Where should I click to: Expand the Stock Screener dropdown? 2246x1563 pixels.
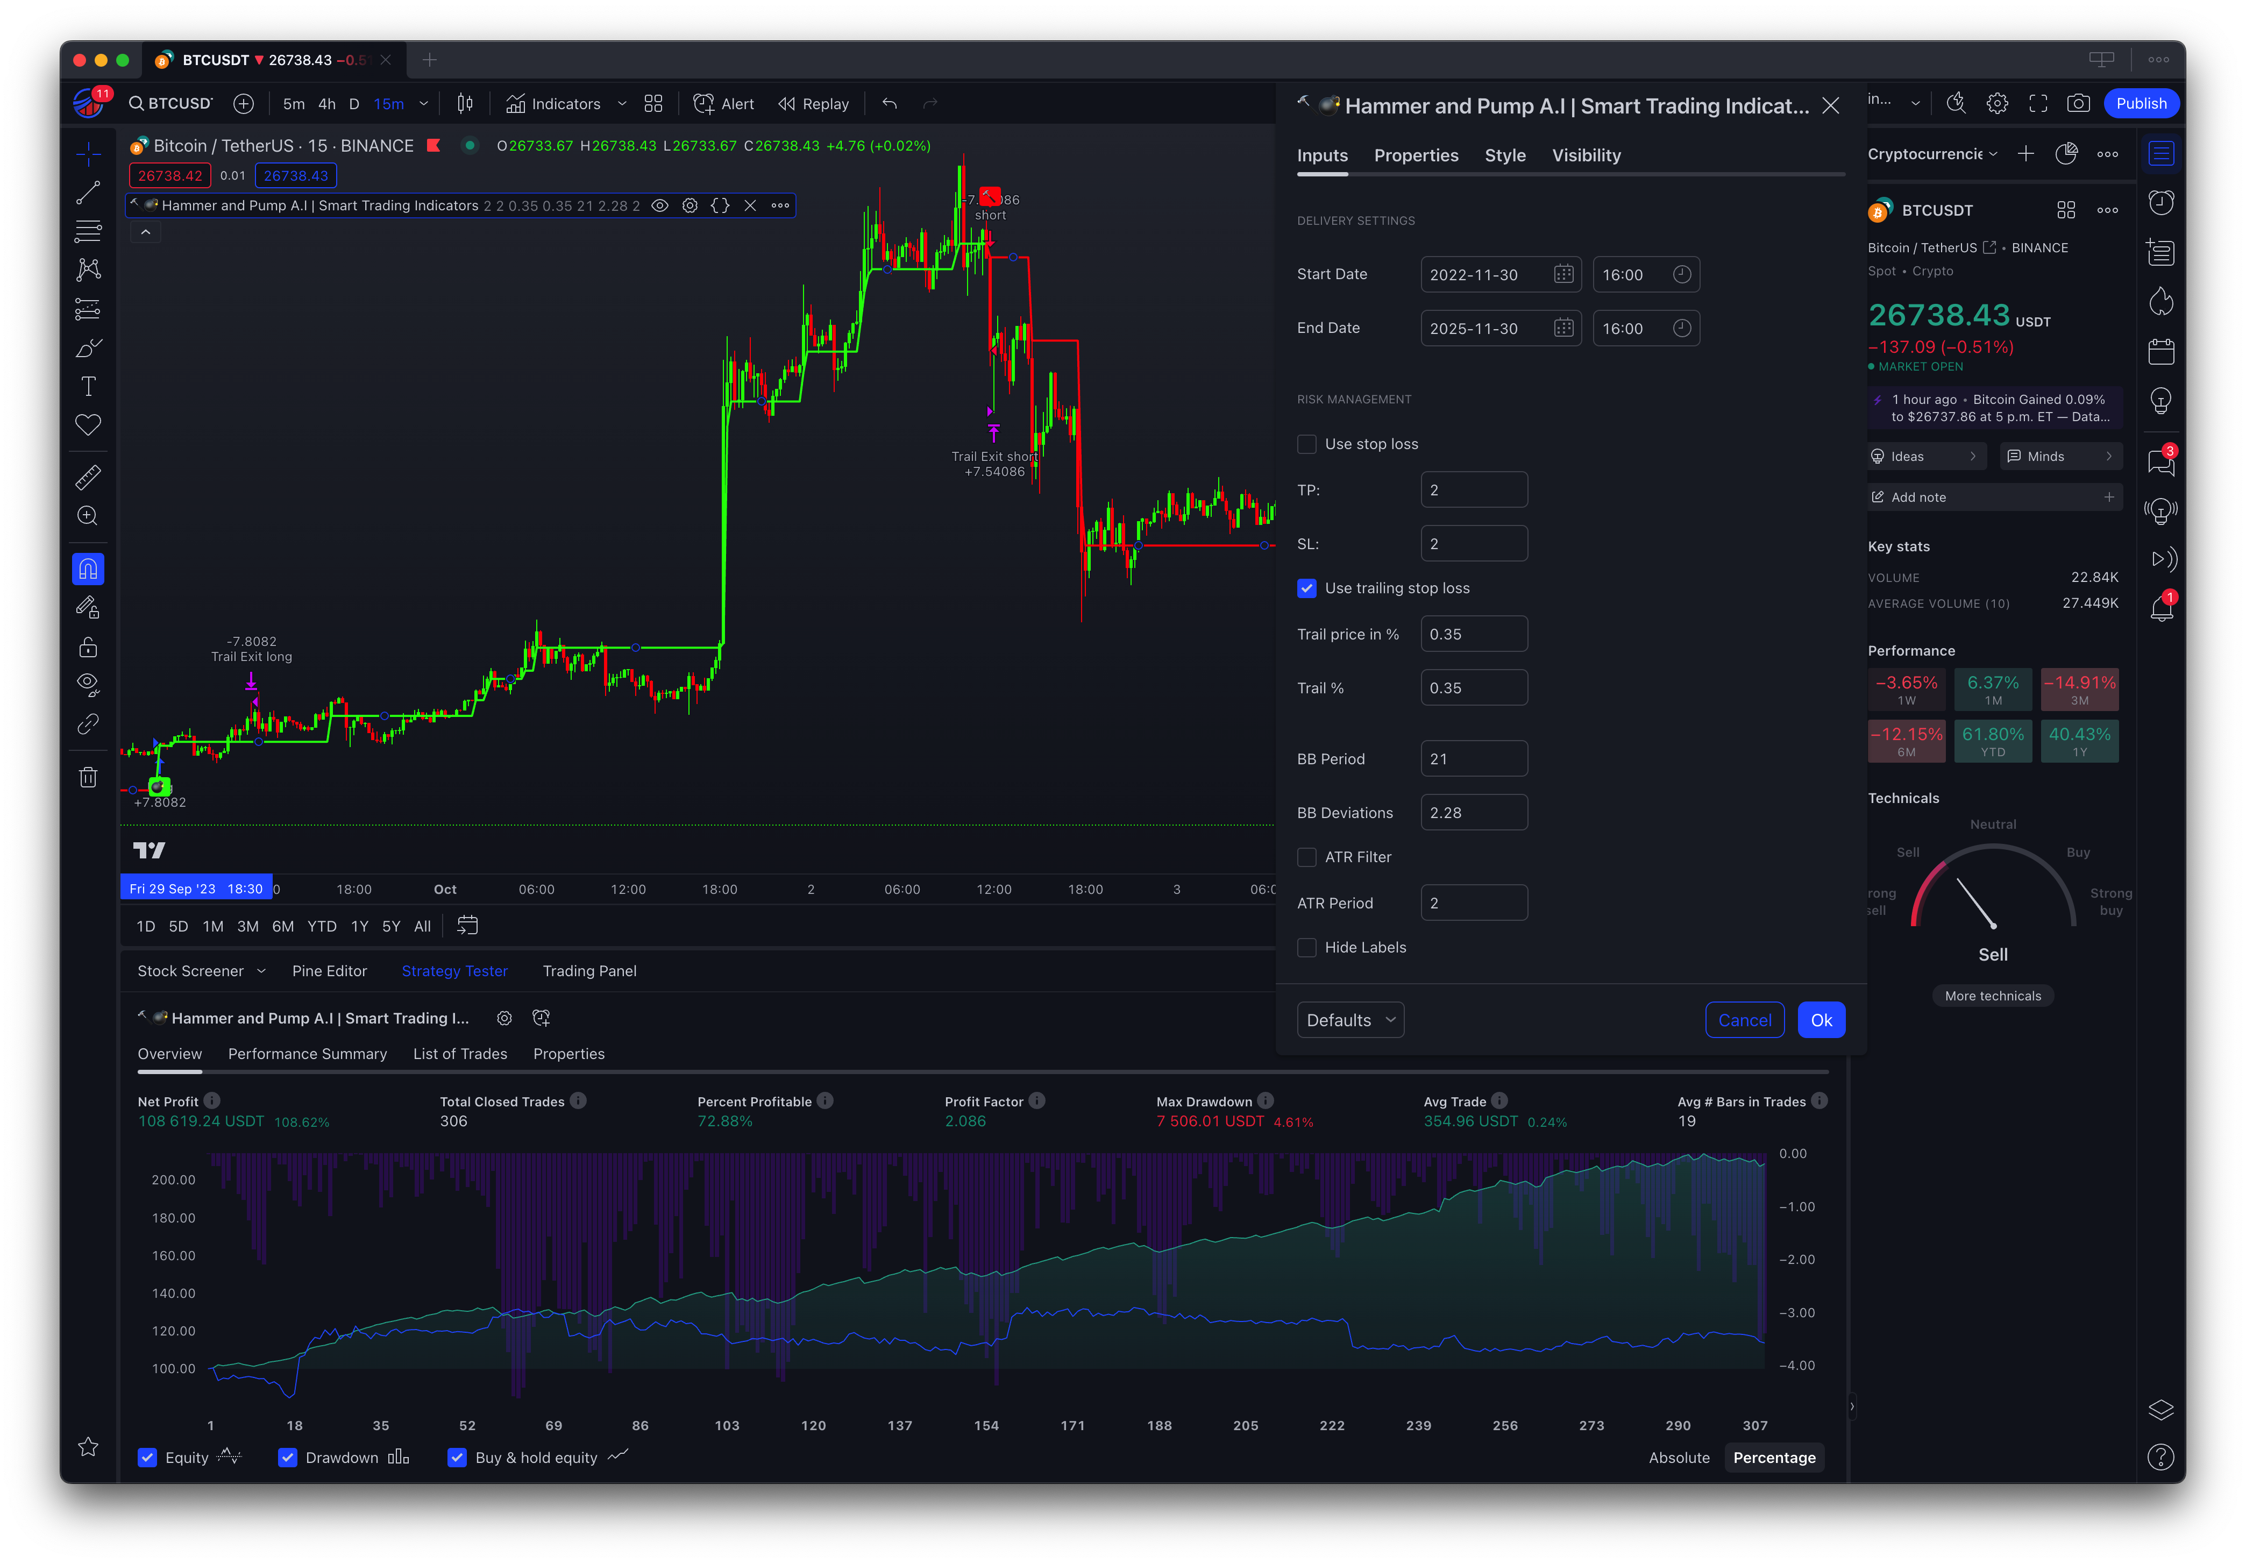261,971
